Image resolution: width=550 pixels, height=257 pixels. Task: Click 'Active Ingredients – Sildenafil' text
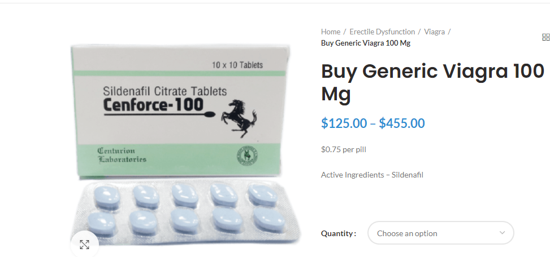coord(372,175)
